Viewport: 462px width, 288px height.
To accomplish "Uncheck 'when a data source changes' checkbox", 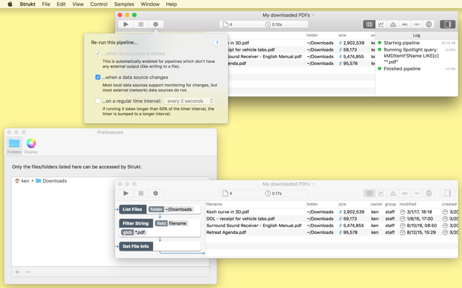I will (x=98, y=77).
